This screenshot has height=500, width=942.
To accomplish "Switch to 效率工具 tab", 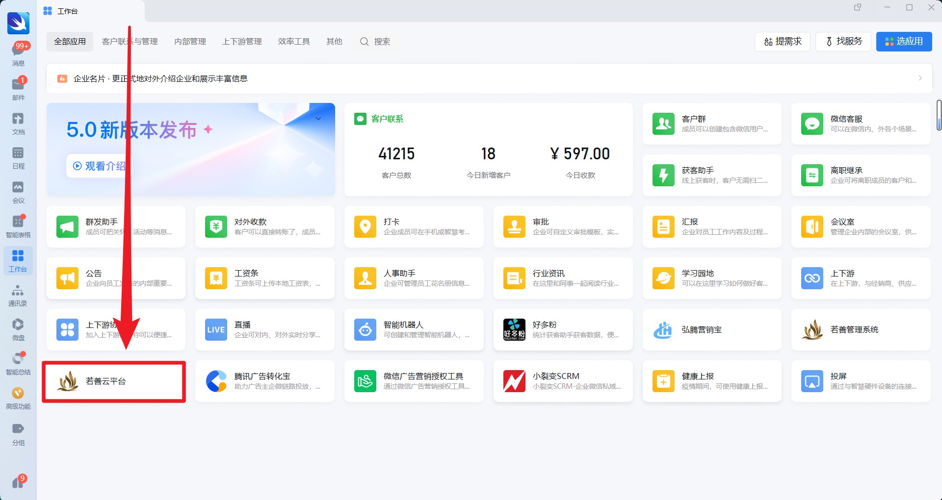I will pos(294,42).
